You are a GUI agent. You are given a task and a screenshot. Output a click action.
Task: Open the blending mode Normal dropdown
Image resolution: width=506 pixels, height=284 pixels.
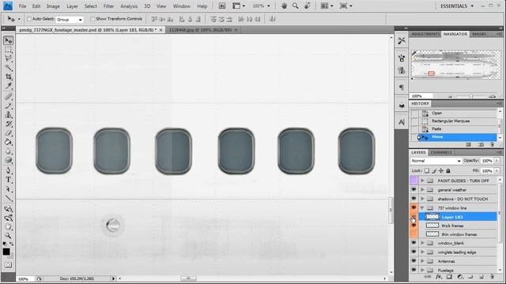436,161
